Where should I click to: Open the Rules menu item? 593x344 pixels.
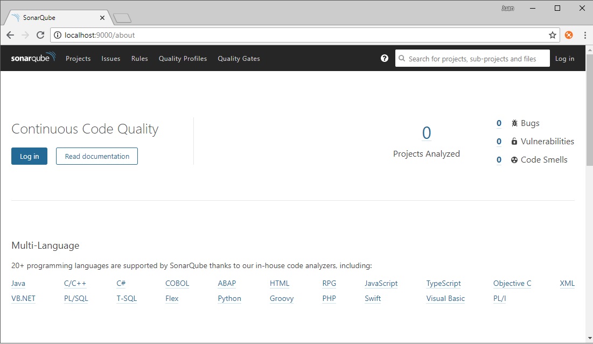pyautogui.click(x=139, y=59)
